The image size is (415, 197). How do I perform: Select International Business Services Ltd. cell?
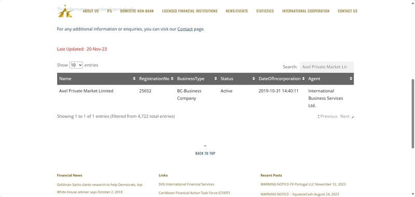[x=326, y=98]
